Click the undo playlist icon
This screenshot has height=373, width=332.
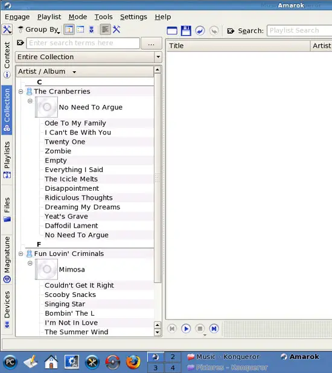pos(200,31)
